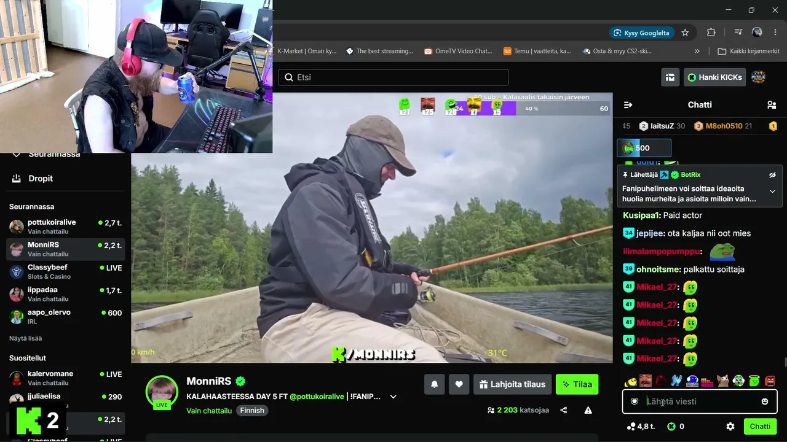Click leaderboard user 'laitsuZ' in chat
The width and height of the screenshot is (787, 442).
pyautogui.click(x=662, y=126)
